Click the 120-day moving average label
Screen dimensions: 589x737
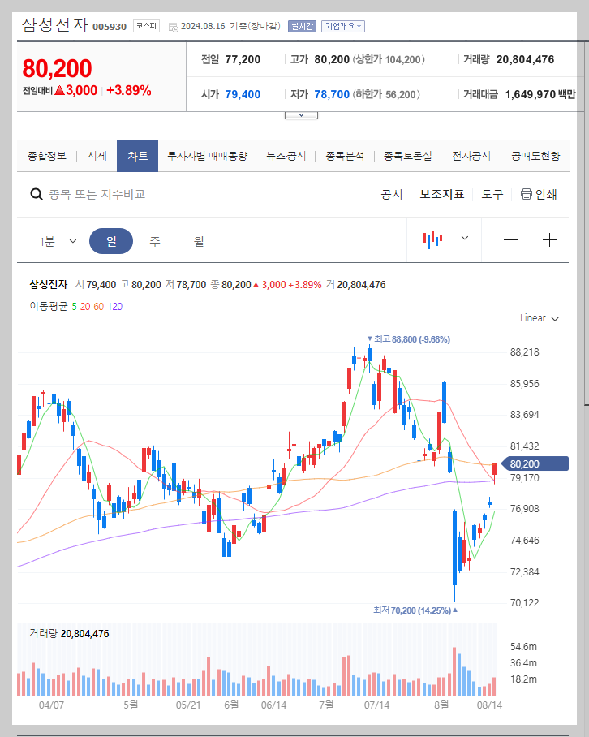pyautogui.click(x=114, y=307)
